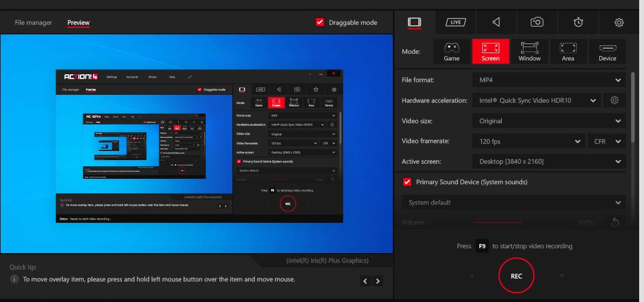Select Game recording mode
644x302 pixels.
452,51
